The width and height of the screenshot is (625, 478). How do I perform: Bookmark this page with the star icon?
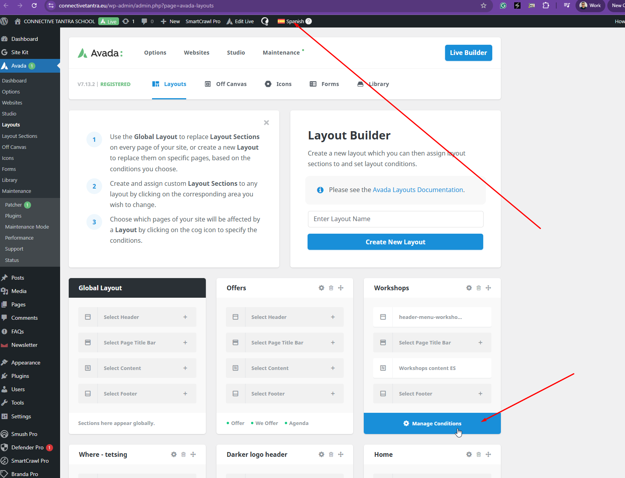pyautogui.click(x=484, y=5)
